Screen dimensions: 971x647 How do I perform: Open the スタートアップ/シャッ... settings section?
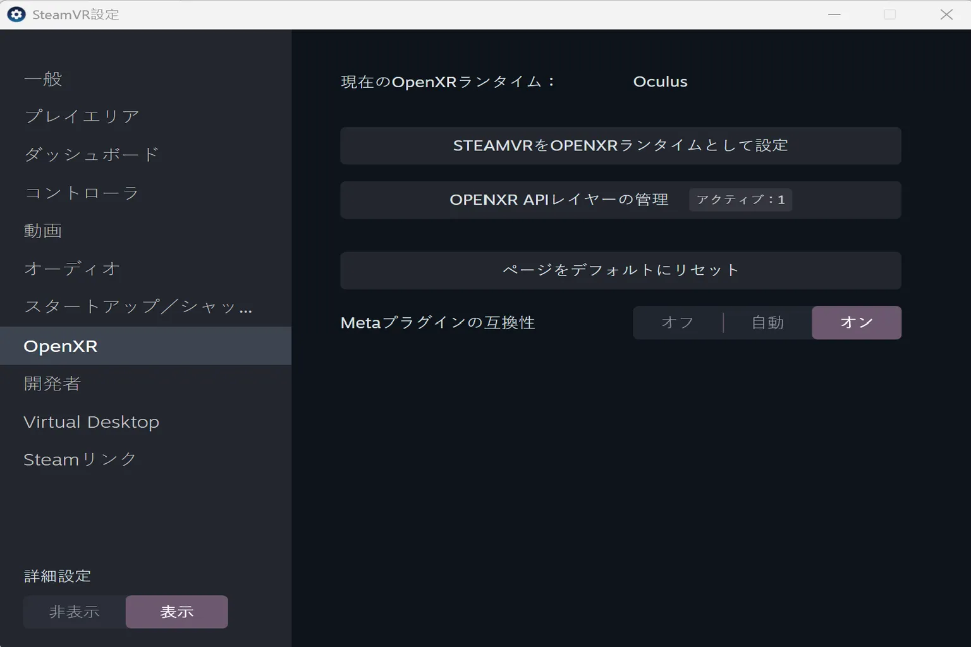tap(145, 307)
